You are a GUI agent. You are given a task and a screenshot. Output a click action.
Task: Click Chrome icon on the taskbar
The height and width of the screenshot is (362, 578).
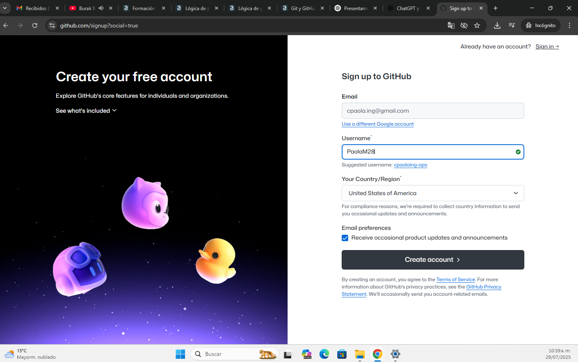378,354
